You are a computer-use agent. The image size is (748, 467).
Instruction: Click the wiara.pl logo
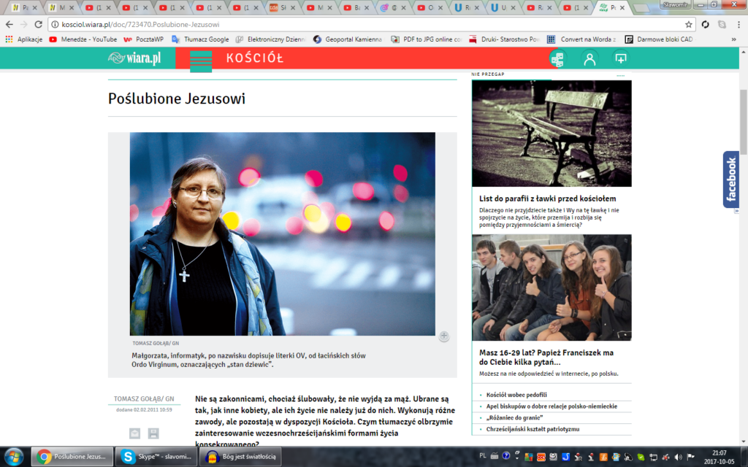click(134, 59)
